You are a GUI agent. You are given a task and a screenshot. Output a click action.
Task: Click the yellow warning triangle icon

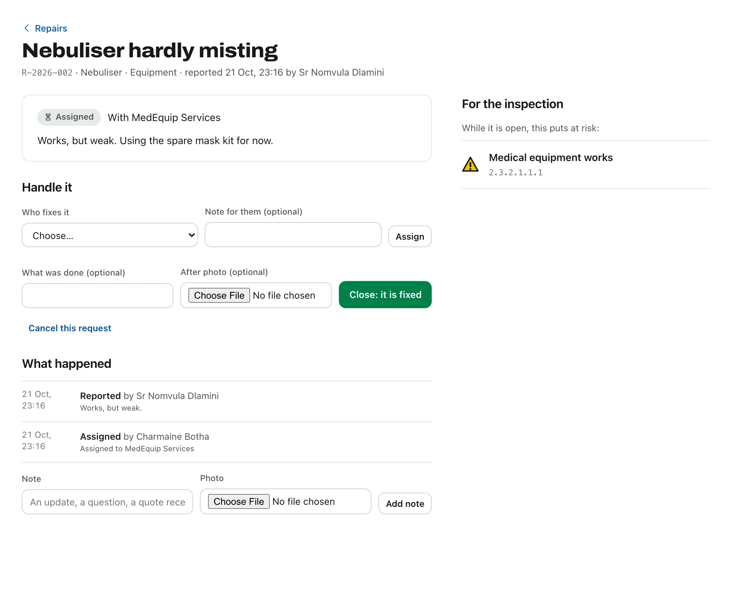click(470, 164)
